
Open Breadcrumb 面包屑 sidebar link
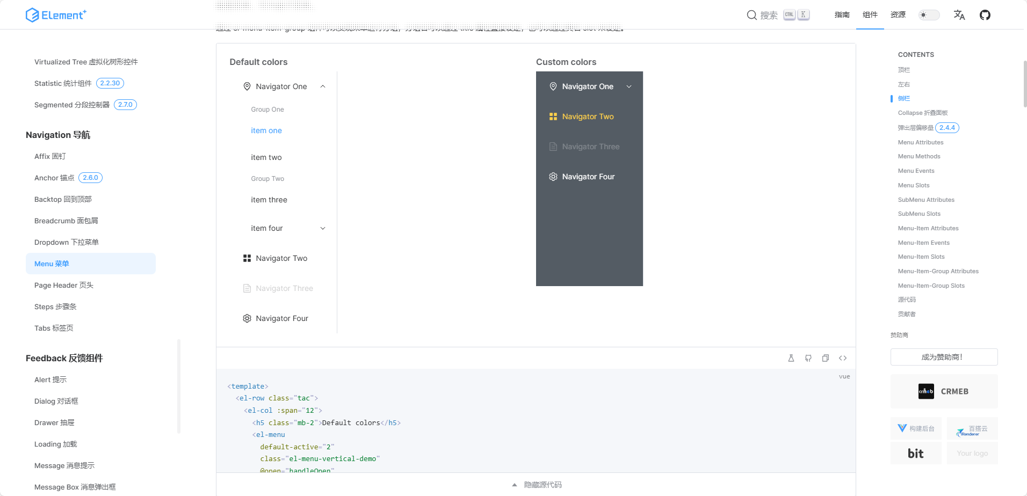[x=66, y=221]
